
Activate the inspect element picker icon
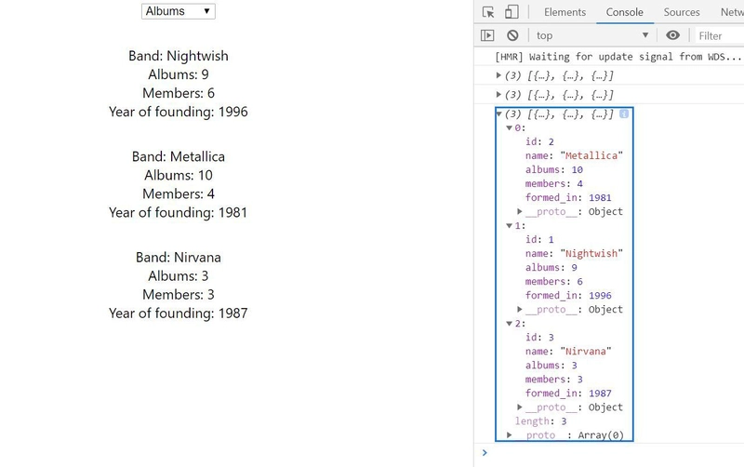(x=488, y=12)
